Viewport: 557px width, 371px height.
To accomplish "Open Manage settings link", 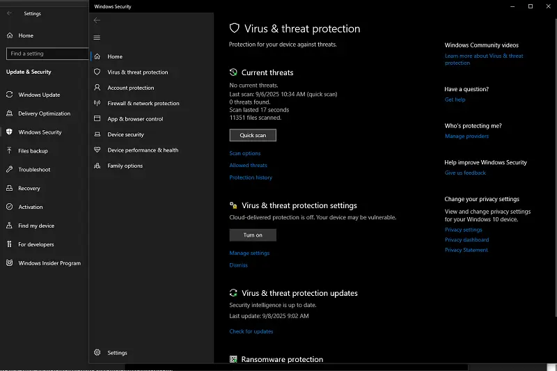I will coord(249,253).
